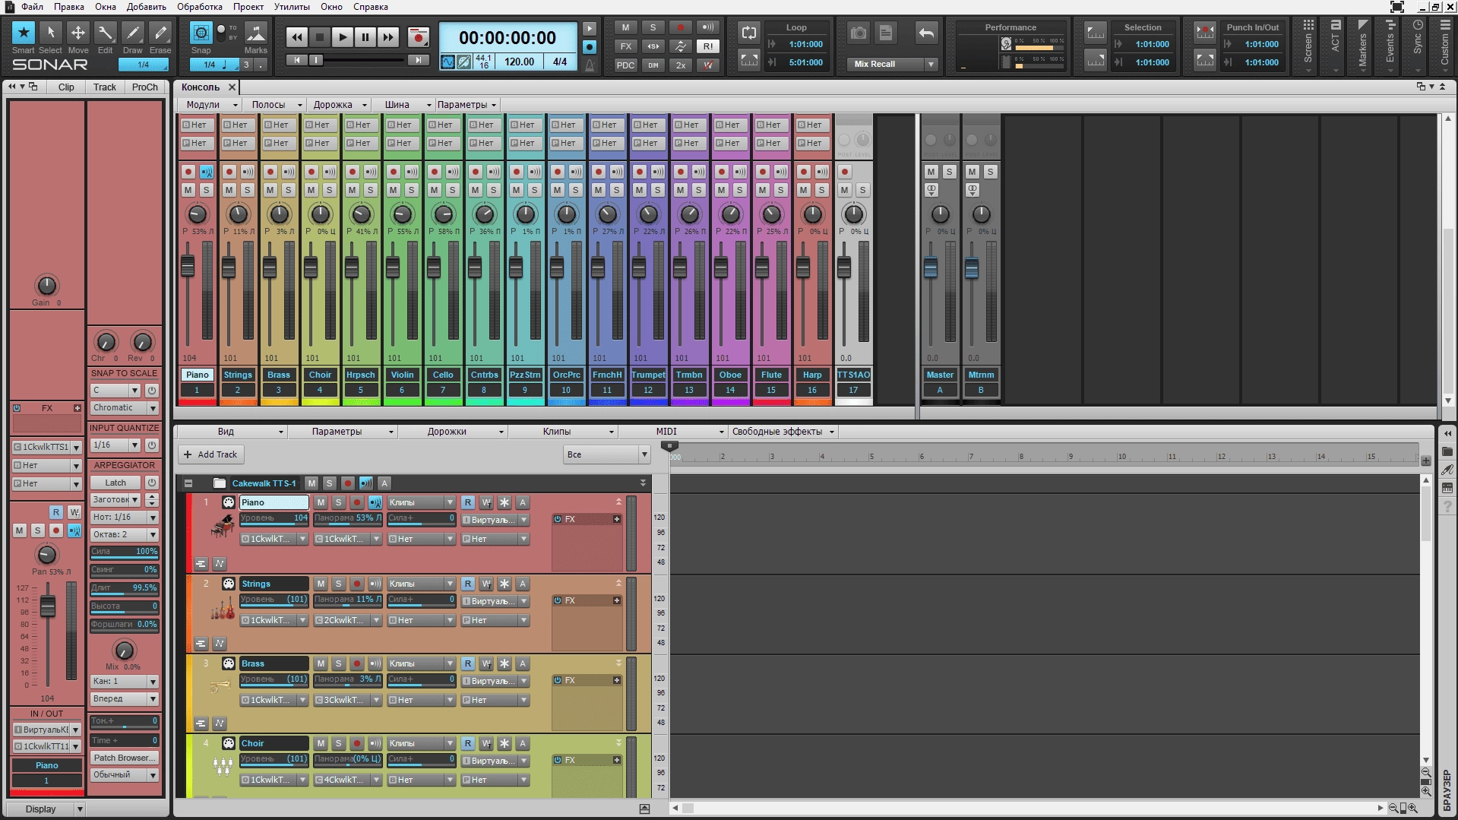Image resolution: width=1458 pixels, height=820 pixels.
Task: Click the Piano track name field
Action: coord(274,502)
